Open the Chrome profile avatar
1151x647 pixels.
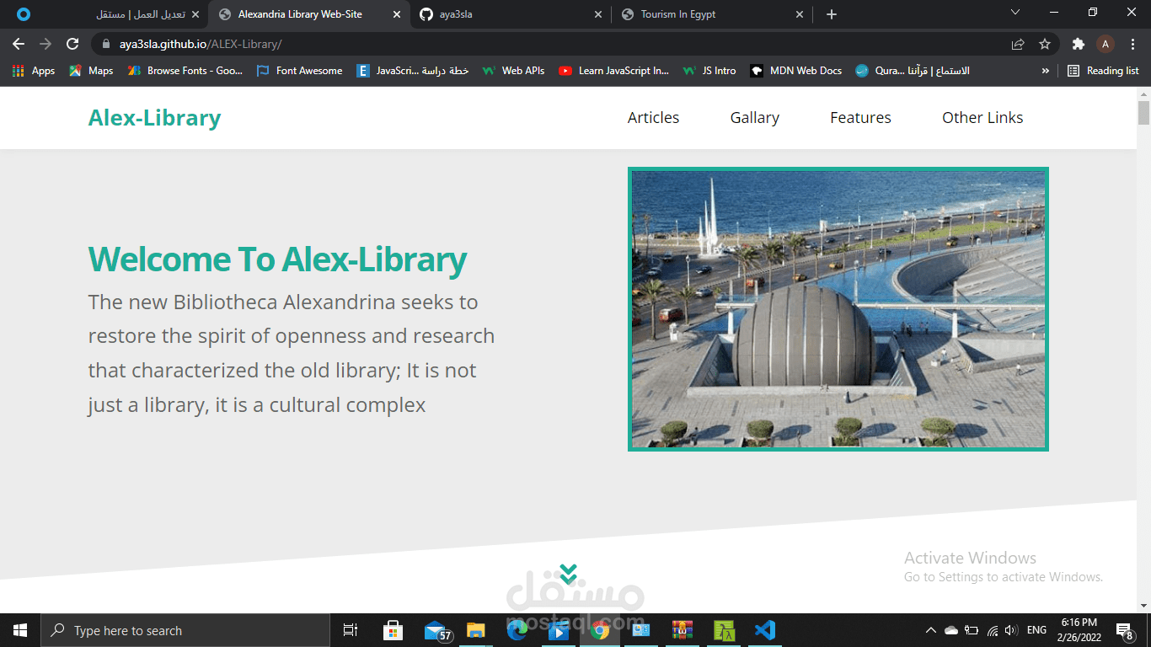pos(1105,44)
